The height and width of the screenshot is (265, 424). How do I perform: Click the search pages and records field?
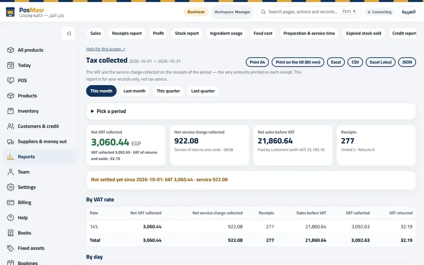click(x=309, y=12)
